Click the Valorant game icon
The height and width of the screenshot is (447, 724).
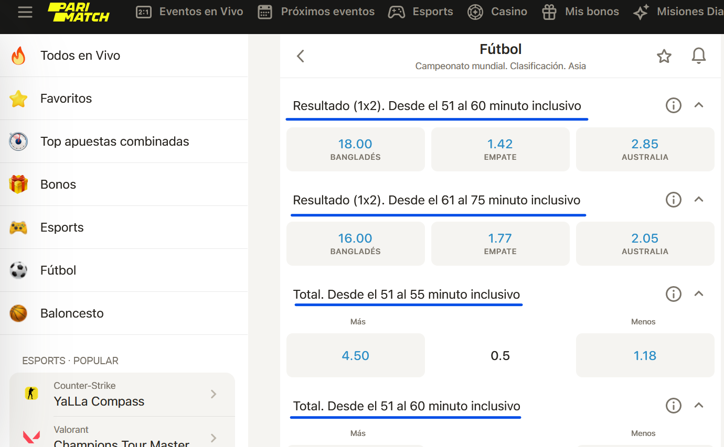pos(31,437)
